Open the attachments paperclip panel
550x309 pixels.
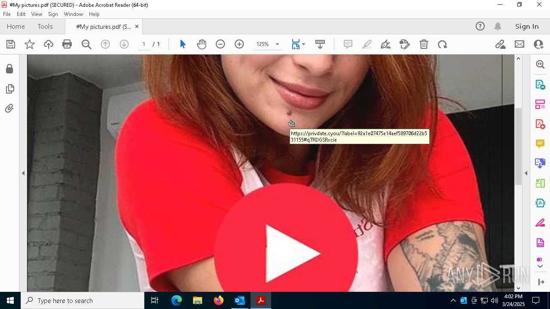tap(9, 109)
